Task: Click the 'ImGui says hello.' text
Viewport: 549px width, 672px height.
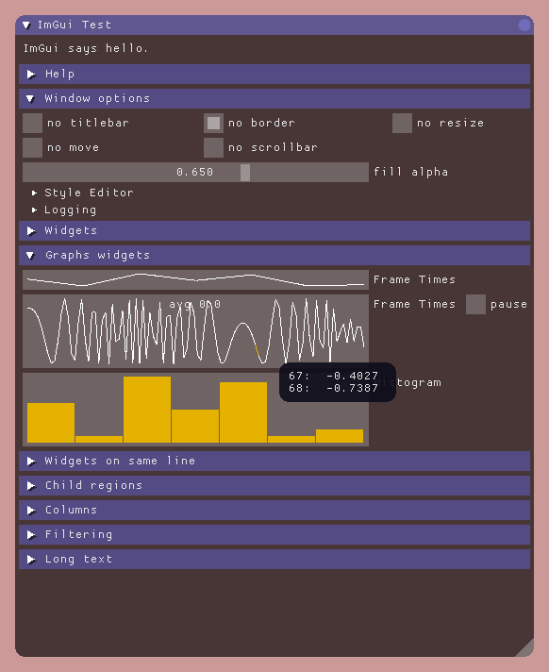Action: 86,48
